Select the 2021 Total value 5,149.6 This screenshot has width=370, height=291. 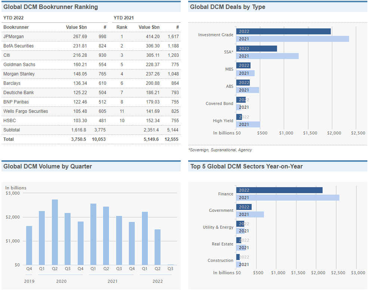(151, 139)
